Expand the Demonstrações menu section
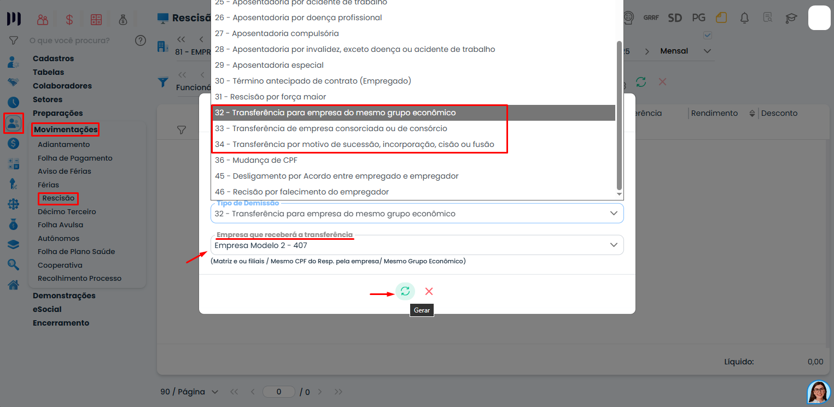 [64, 296]
